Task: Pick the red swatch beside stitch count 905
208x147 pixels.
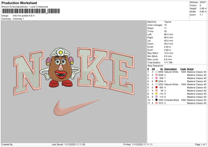Action: [x=157, y=87]
